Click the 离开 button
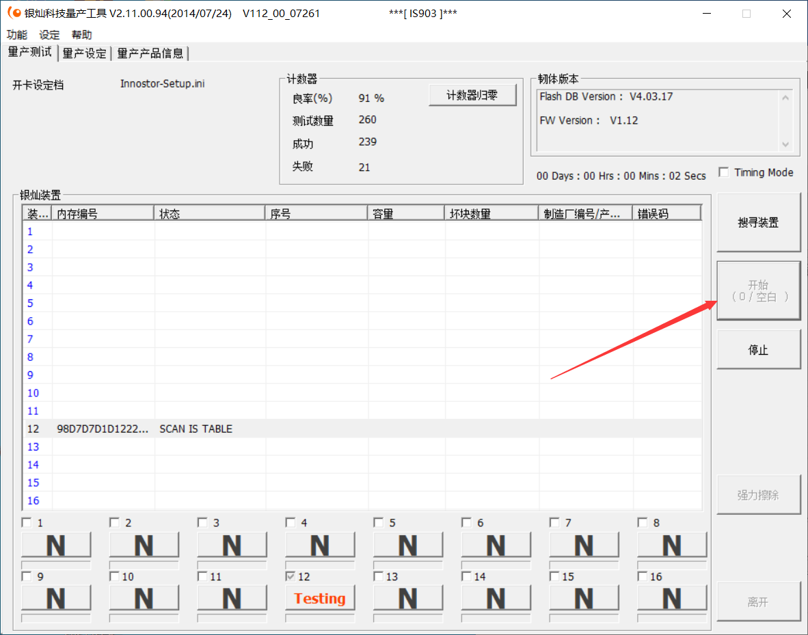 pos(758,602)
